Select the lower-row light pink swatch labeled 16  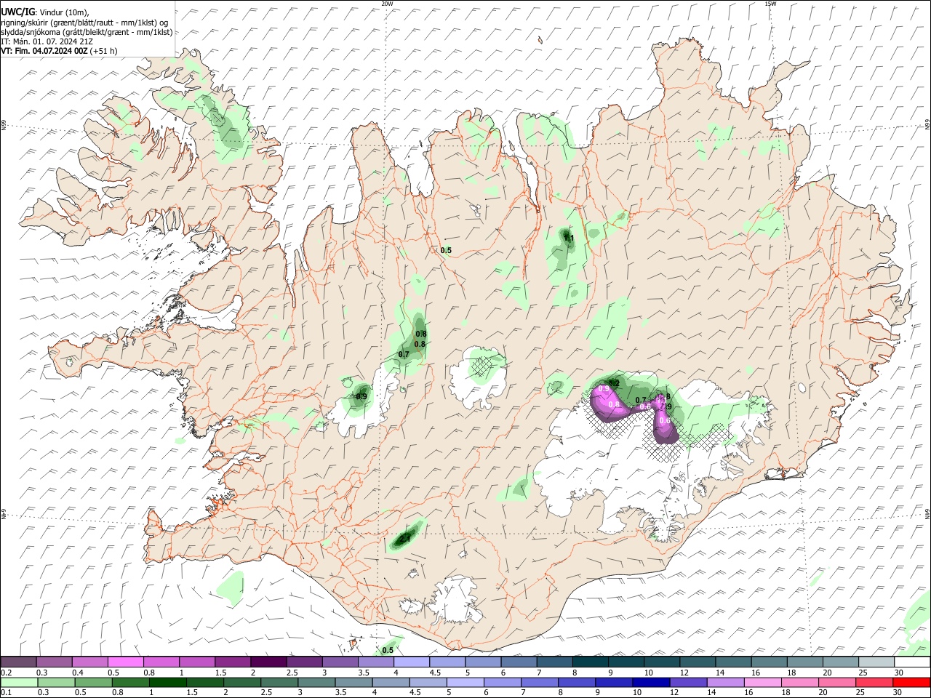coord(763,682)
